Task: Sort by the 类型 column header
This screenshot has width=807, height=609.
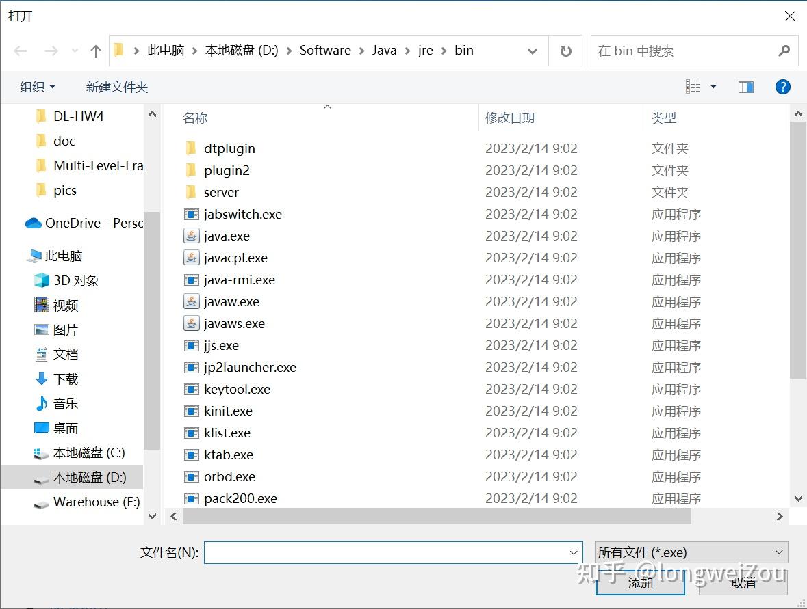Action: (x=663, y=118)
